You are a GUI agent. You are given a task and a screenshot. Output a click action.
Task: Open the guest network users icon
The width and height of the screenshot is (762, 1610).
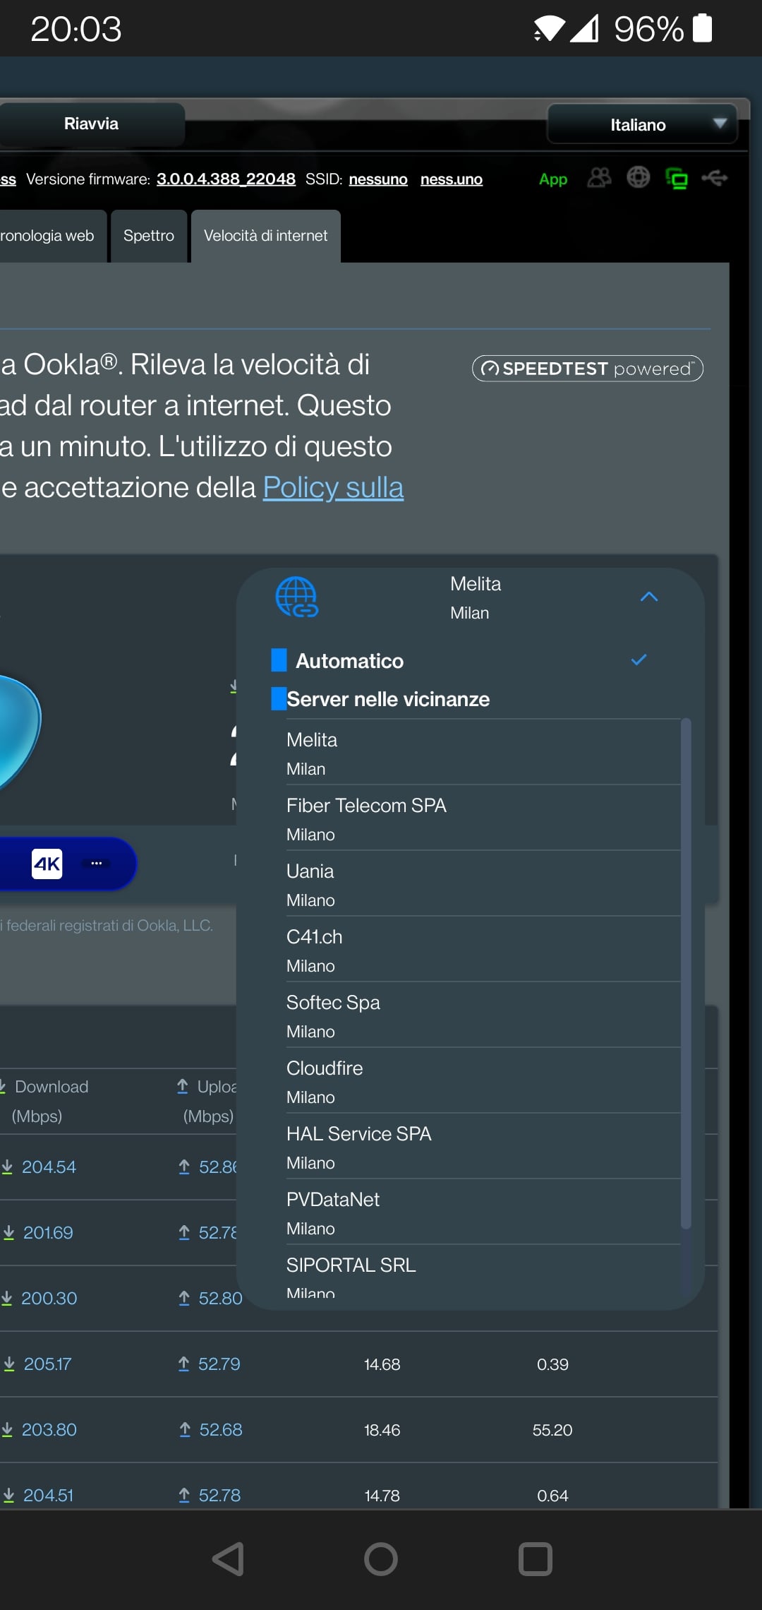(x=599, y=178)
